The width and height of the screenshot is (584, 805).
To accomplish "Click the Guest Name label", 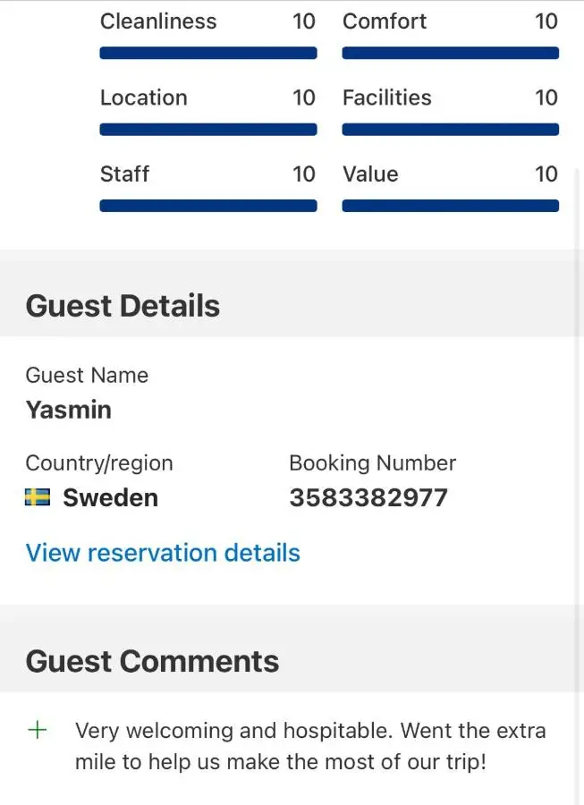I will pyautogui.click(x=87, y=376).
